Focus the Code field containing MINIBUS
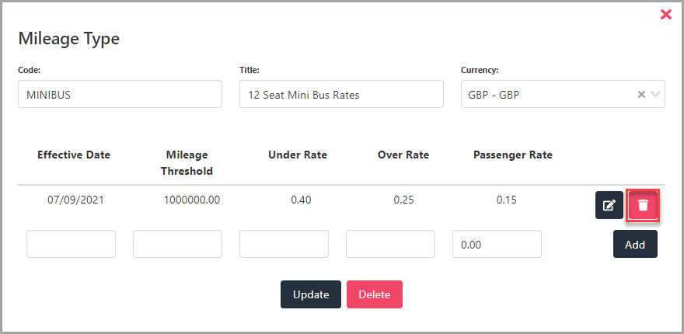The image size is (684, 334). pos(120,94)
